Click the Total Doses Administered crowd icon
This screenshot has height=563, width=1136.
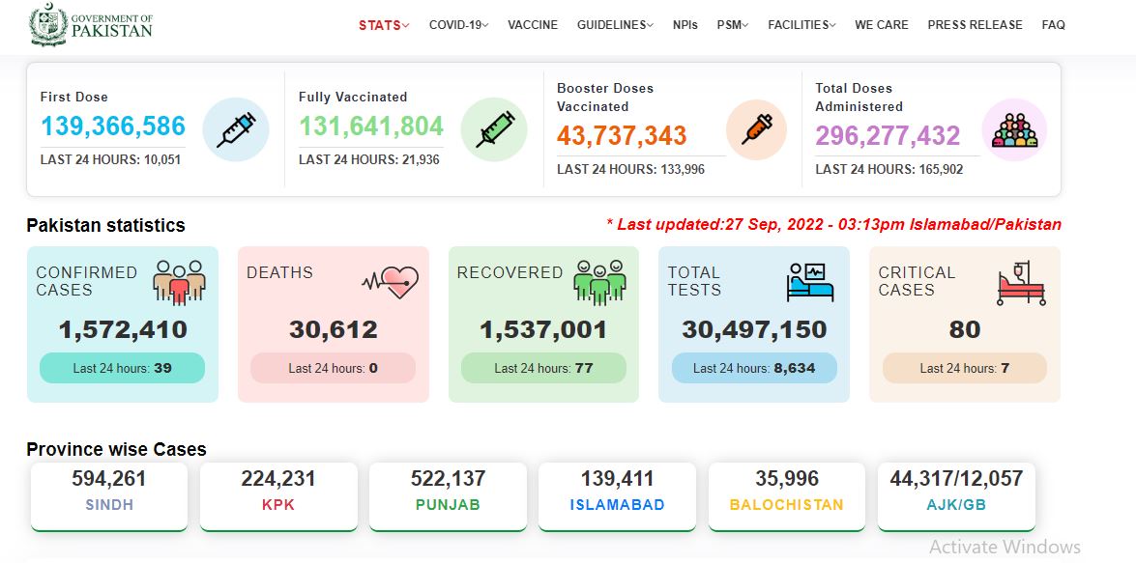click(x=1014, y=130)
